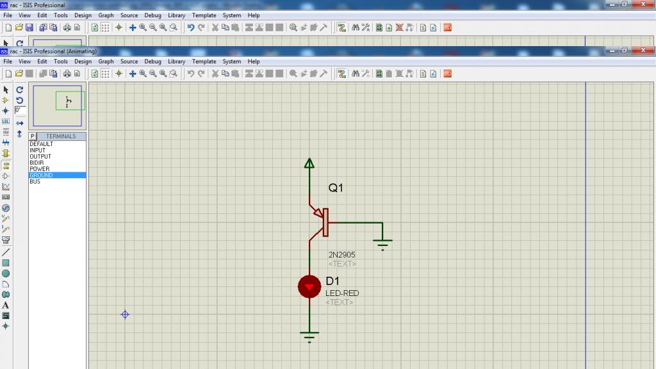Select the 2D Circle graphics tool
656x369 pixels.
pyautogui.click(x=5, y=273)
